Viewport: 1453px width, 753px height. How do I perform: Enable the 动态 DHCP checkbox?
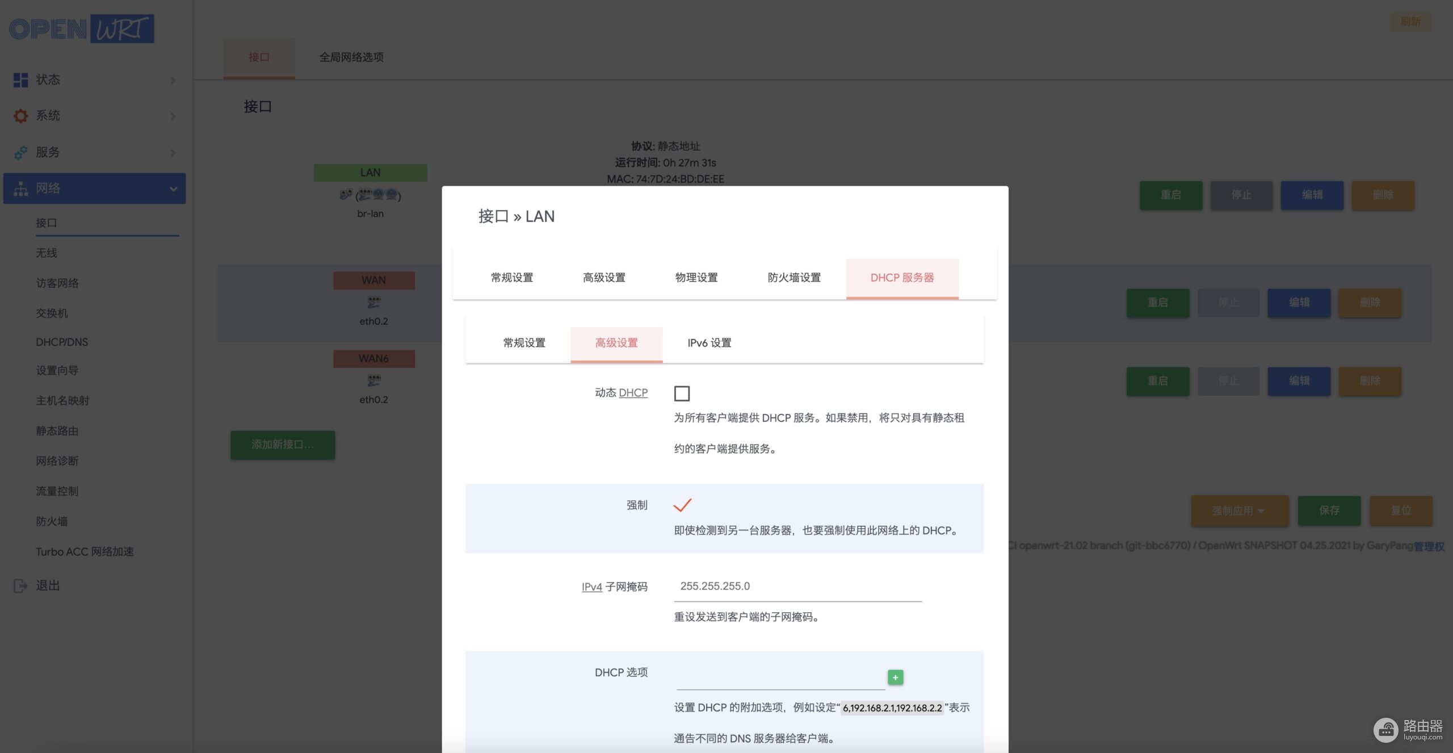[682, 393]
